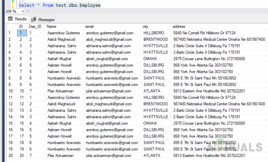Open the 109 % zoom dropdown
This screenshot has height=162, width=268.
23,11
